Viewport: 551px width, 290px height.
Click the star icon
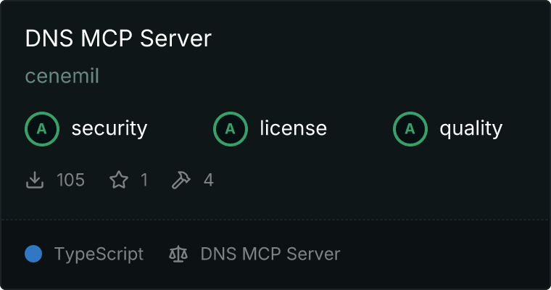(x=118, y=180)
